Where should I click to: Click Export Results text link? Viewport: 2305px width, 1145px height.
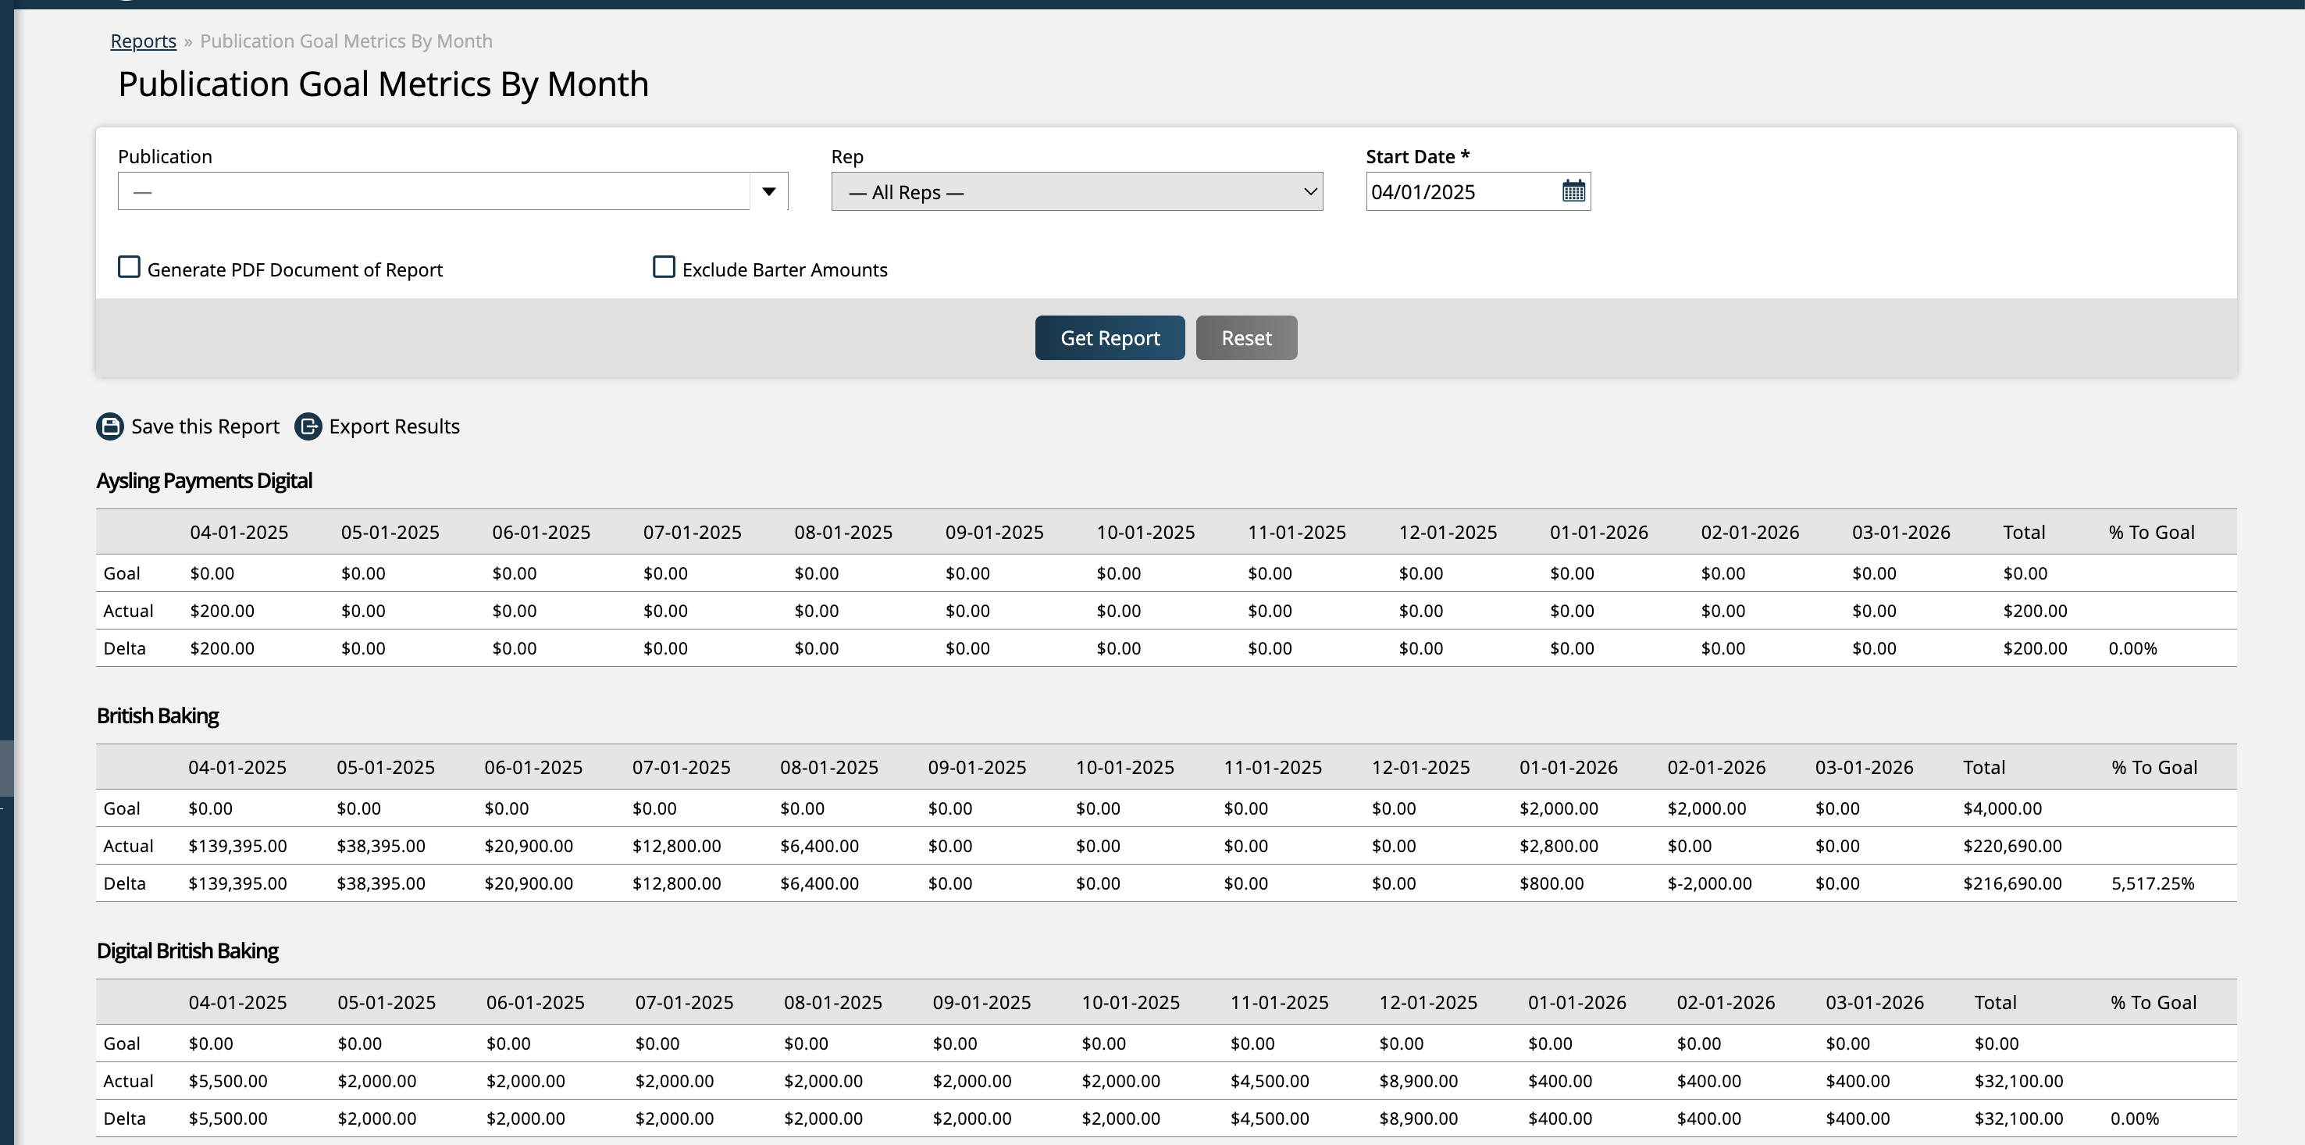click(394, 426)
